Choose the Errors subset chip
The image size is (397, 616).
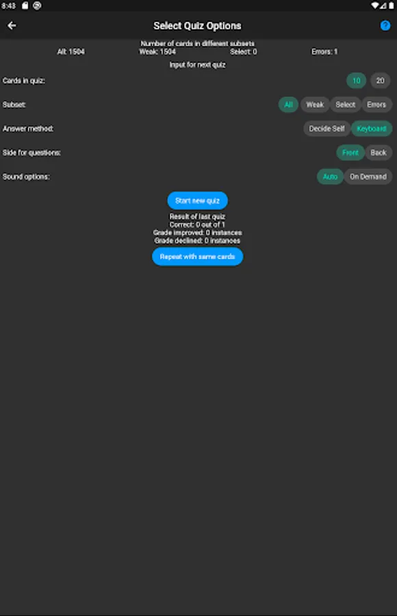(376, 105)
